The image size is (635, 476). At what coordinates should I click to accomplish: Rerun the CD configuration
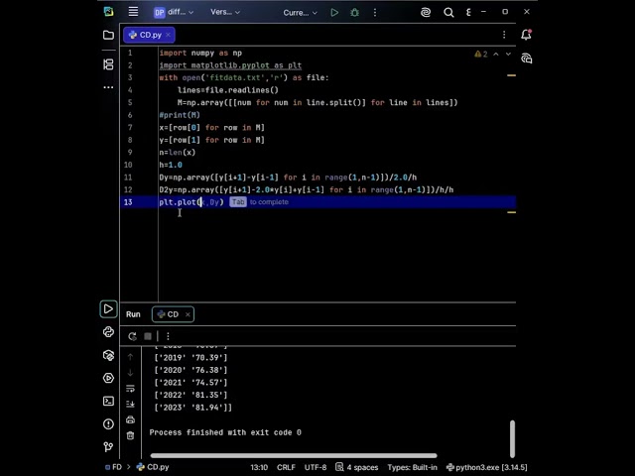[x=132, y=336]
